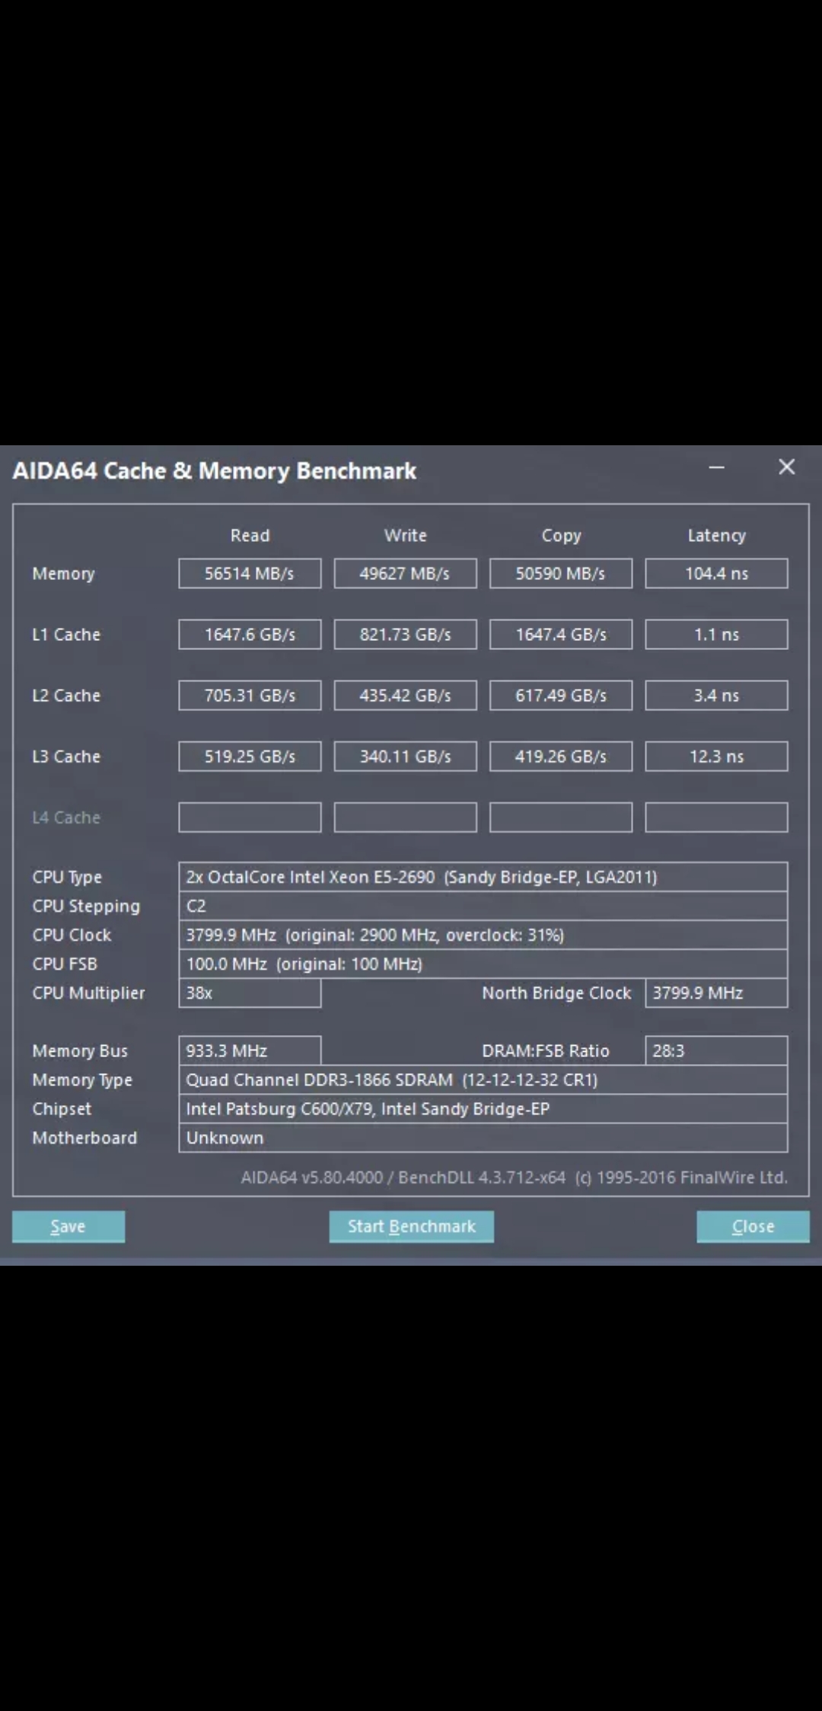Save the benchmark results
The image size is (822, 1711).
[68, 1226]
